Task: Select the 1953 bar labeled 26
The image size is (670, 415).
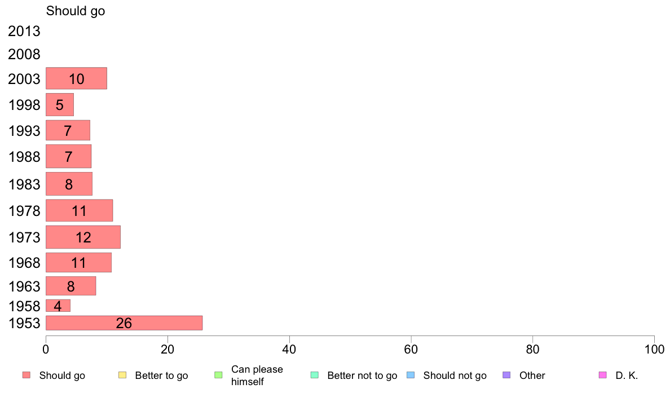Action: click(124, 323)
